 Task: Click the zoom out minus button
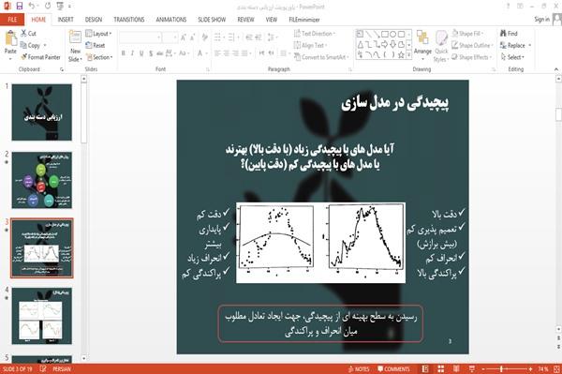[x=482, y=369]
